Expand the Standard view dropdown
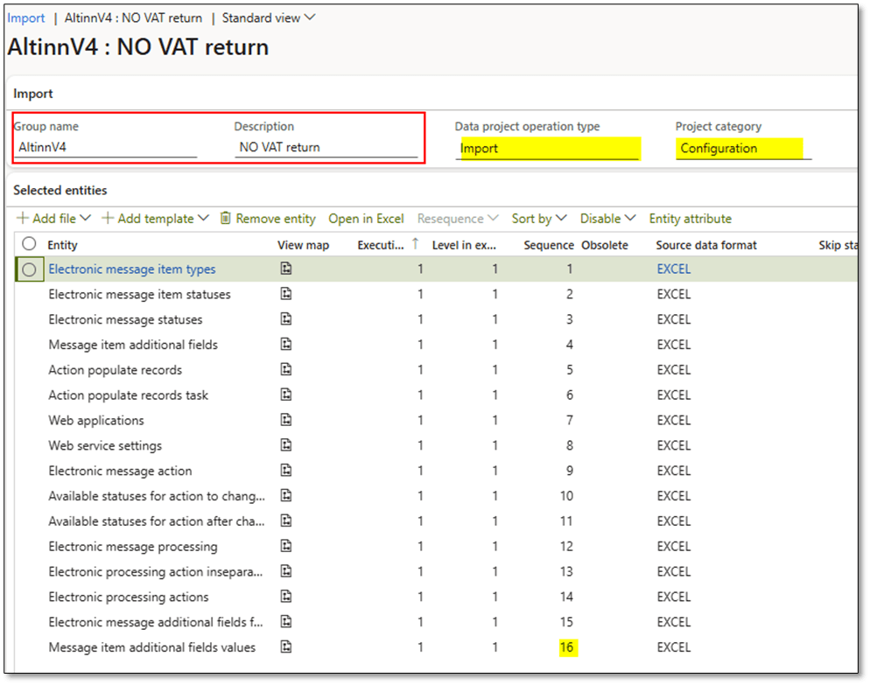870x685 pixels. click(x=268, y=17)
